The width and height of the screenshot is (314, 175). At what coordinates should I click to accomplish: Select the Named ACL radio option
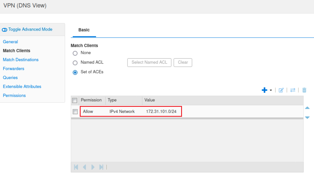[75, 63]
